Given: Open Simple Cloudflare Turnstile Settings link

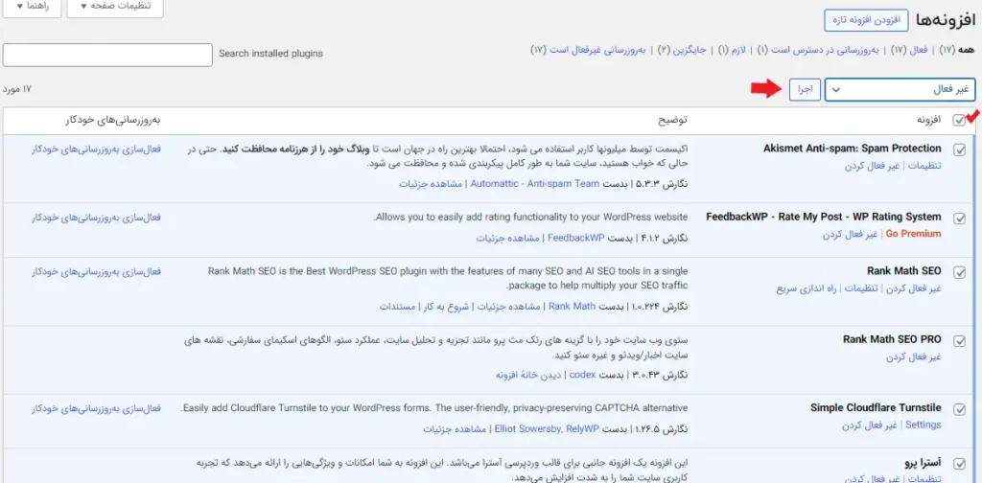Looking at the screenshot, I should 924,425.
